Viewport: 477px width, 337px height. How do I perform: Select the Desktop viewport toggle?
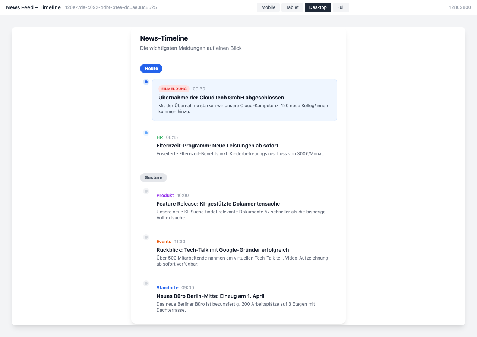pyautogui.click(x=318, y=7)
